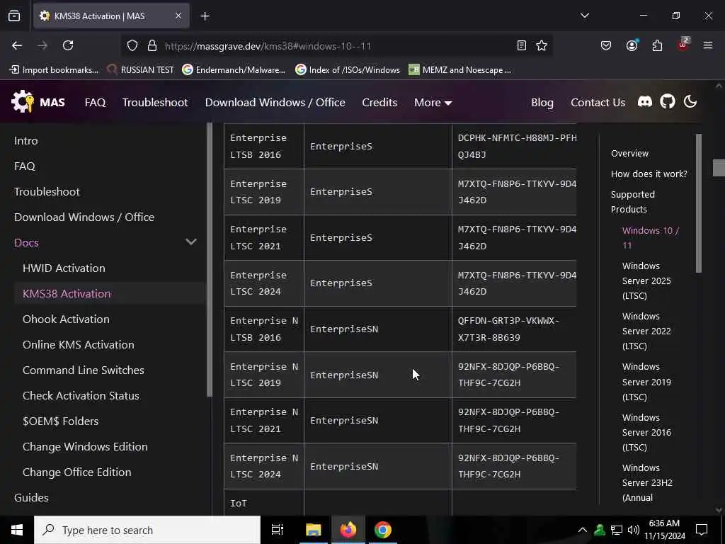This screenshot has height=544, width=725.
Task: Open Firefox View tab icon
Action: coord(14,16)
